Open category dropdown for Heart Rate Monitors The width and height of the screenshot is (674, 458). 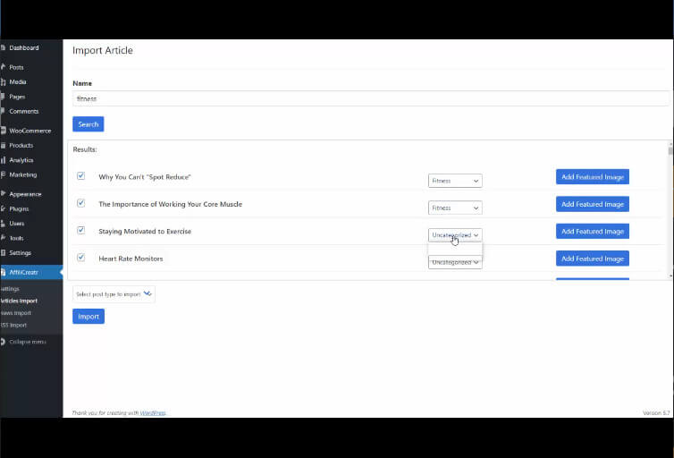455,262
